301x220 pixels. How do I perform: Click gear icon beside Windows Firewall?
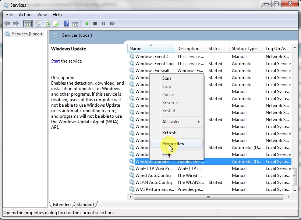click(x=131, y=71)
